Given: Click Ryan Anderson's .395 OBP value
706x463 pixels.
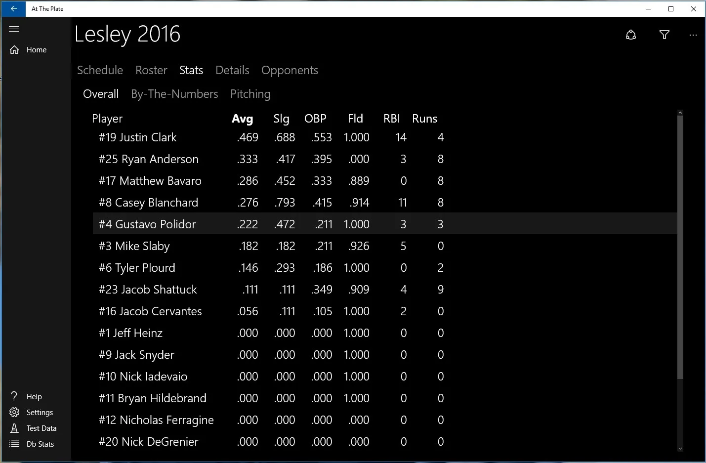Looking at the screenshot, I should point(322,159).
